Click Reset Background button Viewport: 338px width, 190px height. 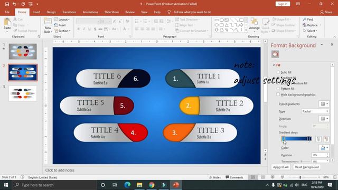[307, 167]
